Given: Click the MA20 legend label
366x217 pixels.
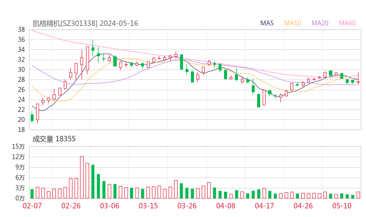Looking at the screenshot, I should coord(320,23).
